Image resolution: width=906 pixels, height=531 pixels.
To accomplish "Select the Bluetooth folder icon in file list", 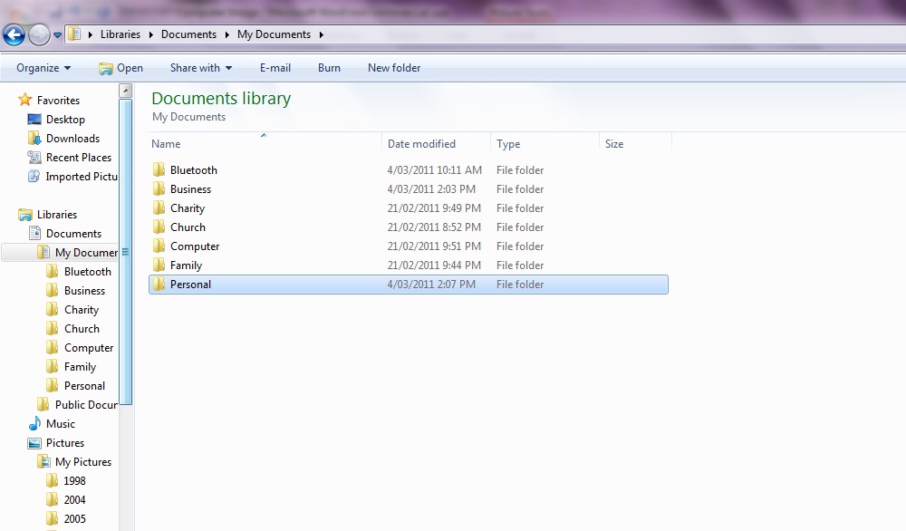I will (159, 170).
